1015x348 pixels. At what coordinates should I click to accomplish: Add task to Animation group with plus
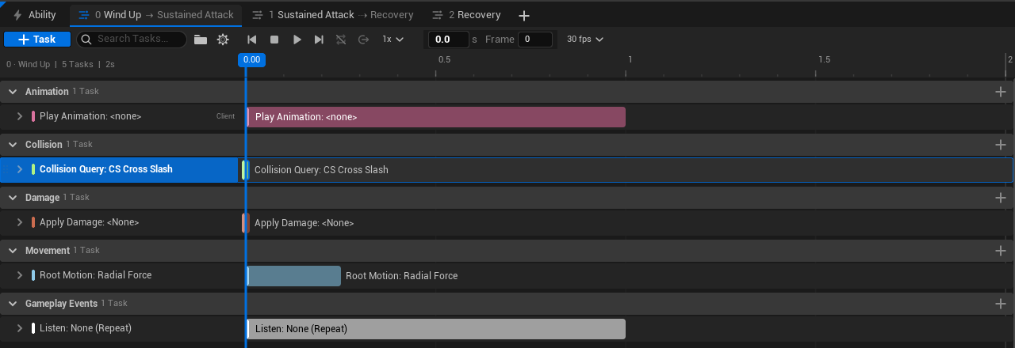coord(1000,92)
